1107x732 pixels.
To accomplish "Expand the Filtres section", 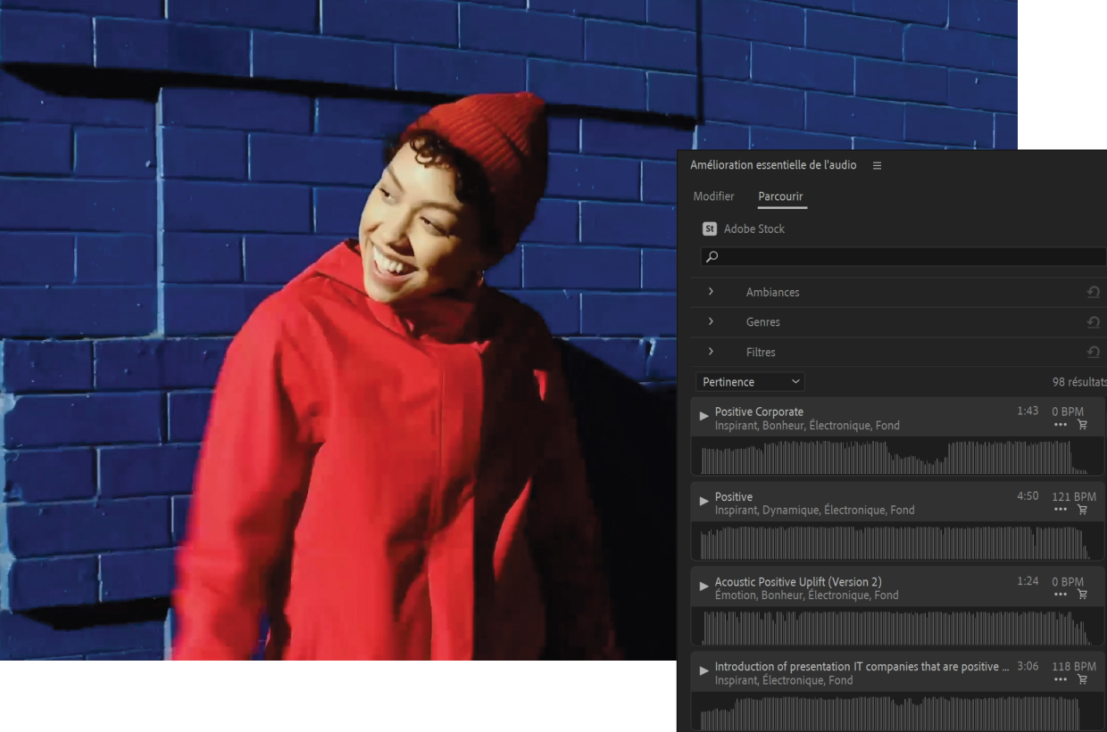I will 711,352.
